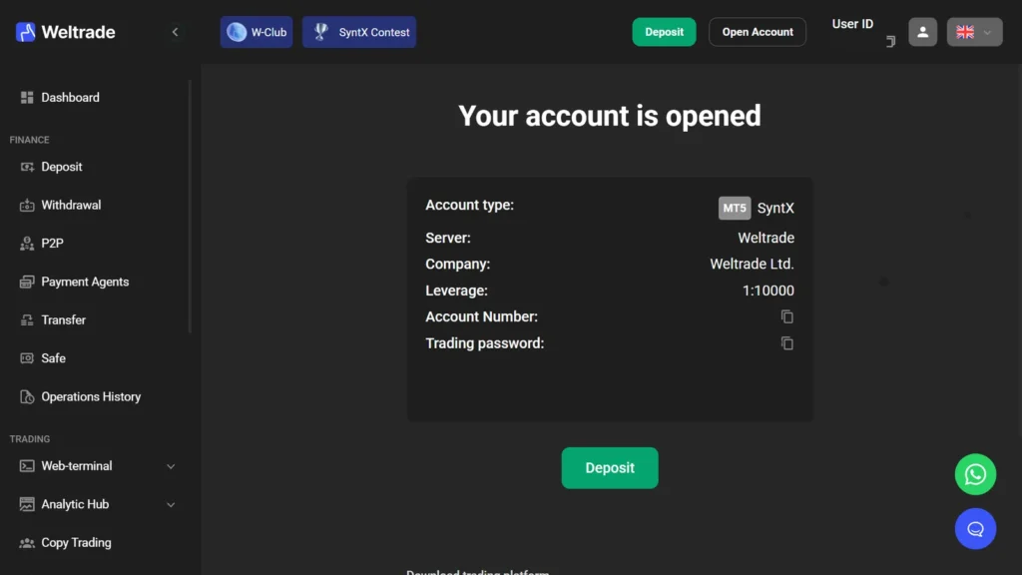Copy the User ID
1022x575 pixels.
pyautogui.click(x=890, y=42)
